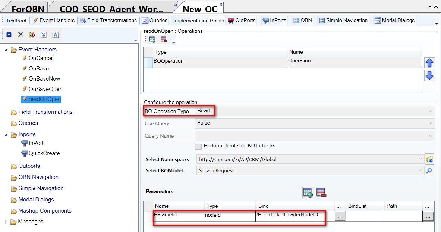
Task: Add operation row icon under readOnOpen
Action: coord(152,40)
